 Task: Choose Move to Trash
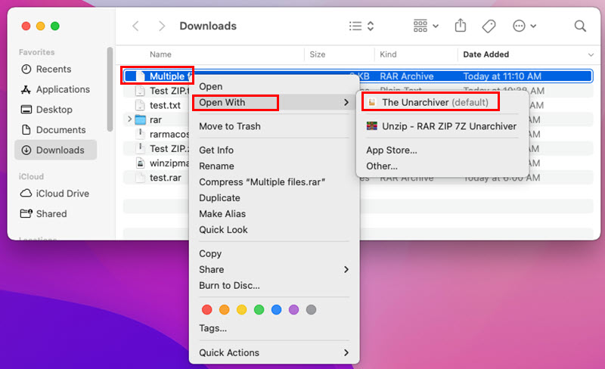(x=230, y=126)
